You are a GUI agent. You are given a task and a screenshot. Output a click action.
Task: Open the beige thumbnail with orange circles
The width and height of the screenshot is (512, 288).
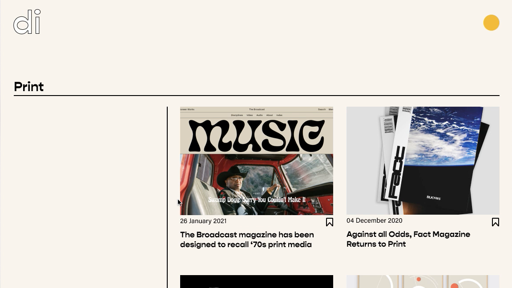point(423,281)
